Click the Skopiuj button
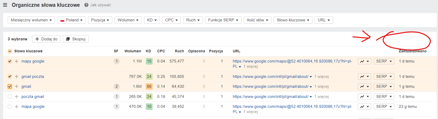The height and width of the screenshot is (119, 438). pyautogui.click(x=76, y=39)
